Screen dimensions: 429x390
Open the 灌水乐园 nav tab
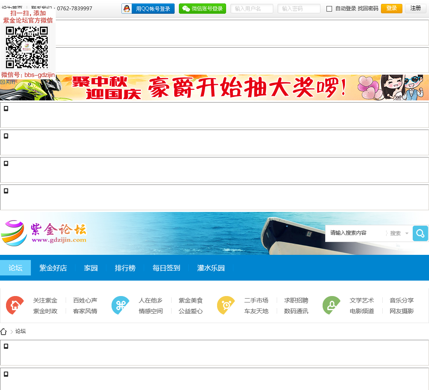point(211,268)
